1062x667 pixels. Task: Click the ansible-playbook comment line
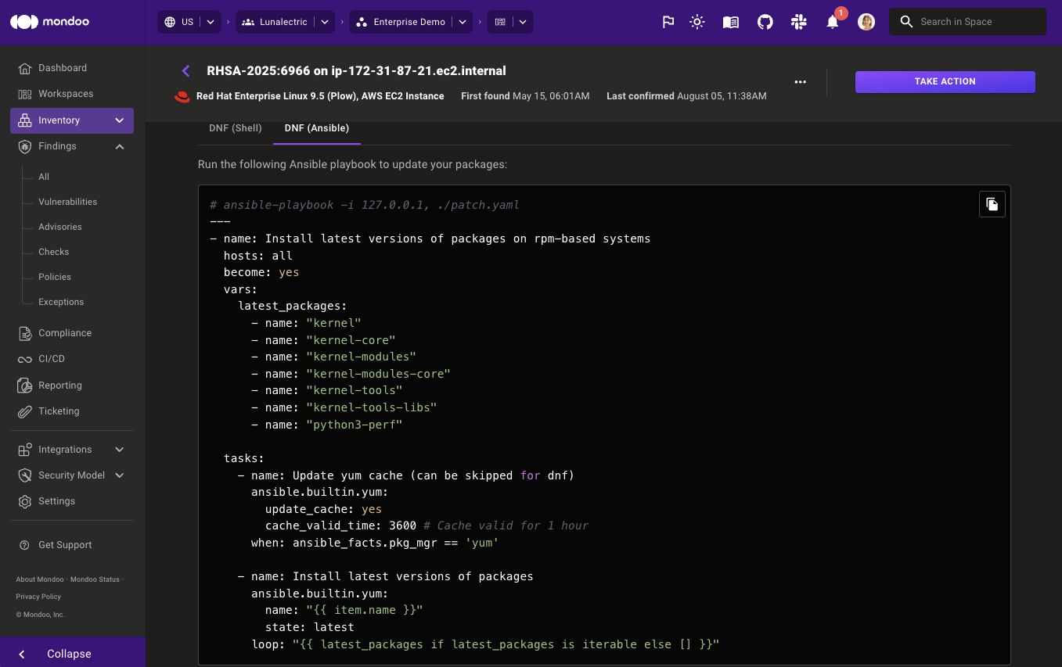point(365,205)
